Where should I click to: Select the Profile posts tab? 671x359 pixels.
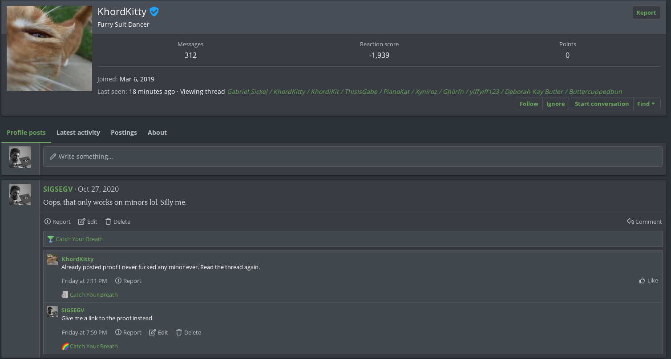tap(26, 133)
